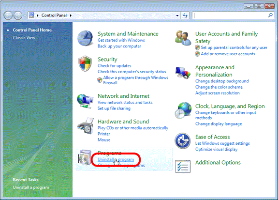Viewport: 278px width, 200px height.
Task: Click the Printer link
Action: (104, 134)
